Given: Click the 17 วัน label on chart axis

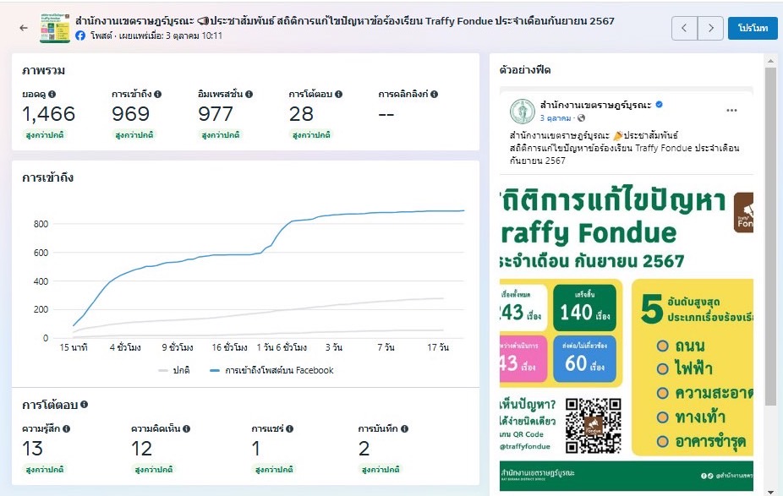Looking at the screenshot, I should 438,347.
